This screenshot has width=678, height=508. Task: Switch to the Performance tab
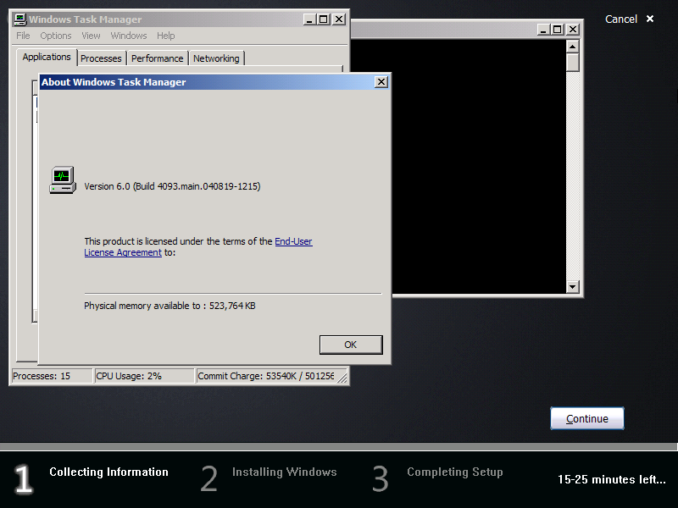click(158, 58)
